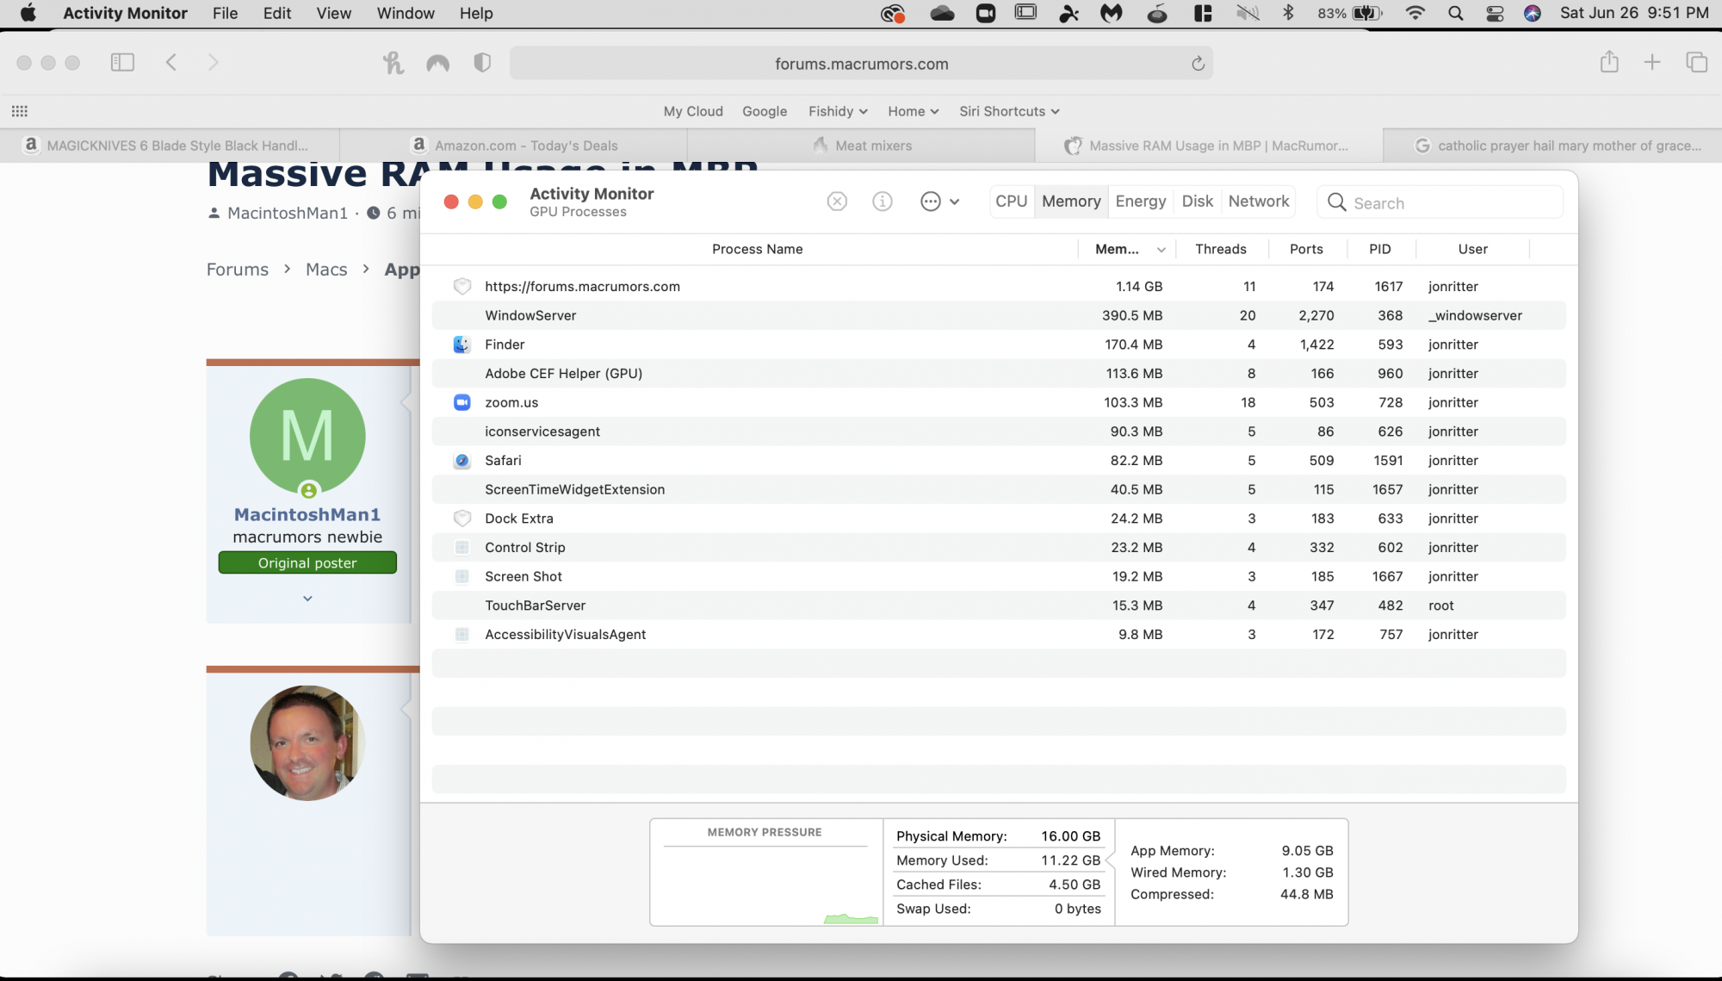Click the process info (i) icon
Viewport: 1722px width, 981px height.
882,202
